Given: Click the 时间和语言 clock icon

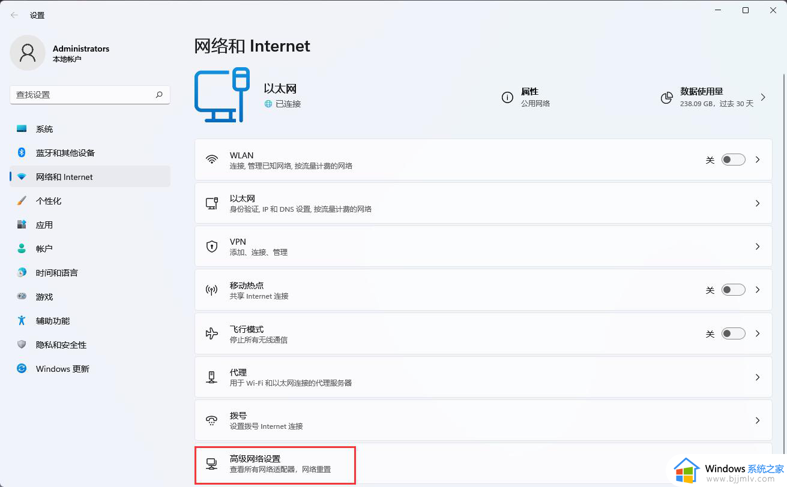Looking at the screenshot, I should click(x=22, y=273).
